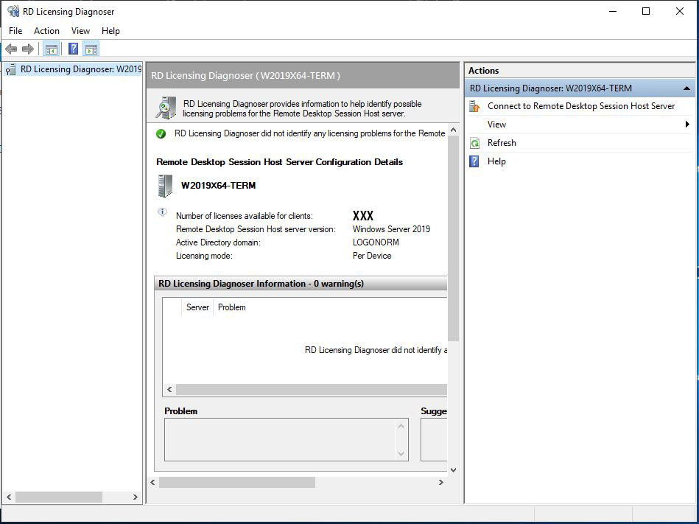Click the tree node icon beside RD Licensing Diagnoser
The height and width of the screenshot is (524, 699).
tap(11, 69)
